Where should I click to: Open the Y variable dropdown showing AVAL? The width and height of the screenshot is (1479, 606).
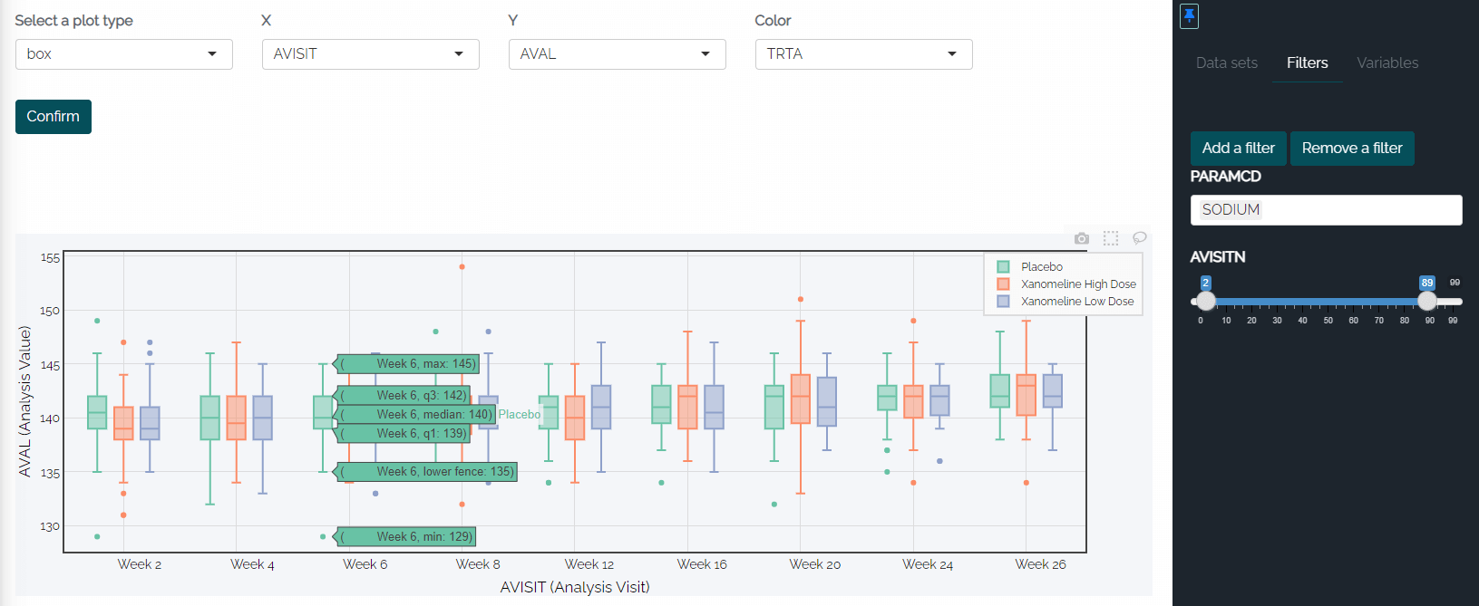tap(618, 54)
